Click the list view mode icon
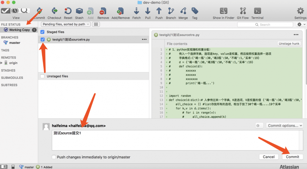The width and height of the screenshot is (307, 169). coord(96,24)
